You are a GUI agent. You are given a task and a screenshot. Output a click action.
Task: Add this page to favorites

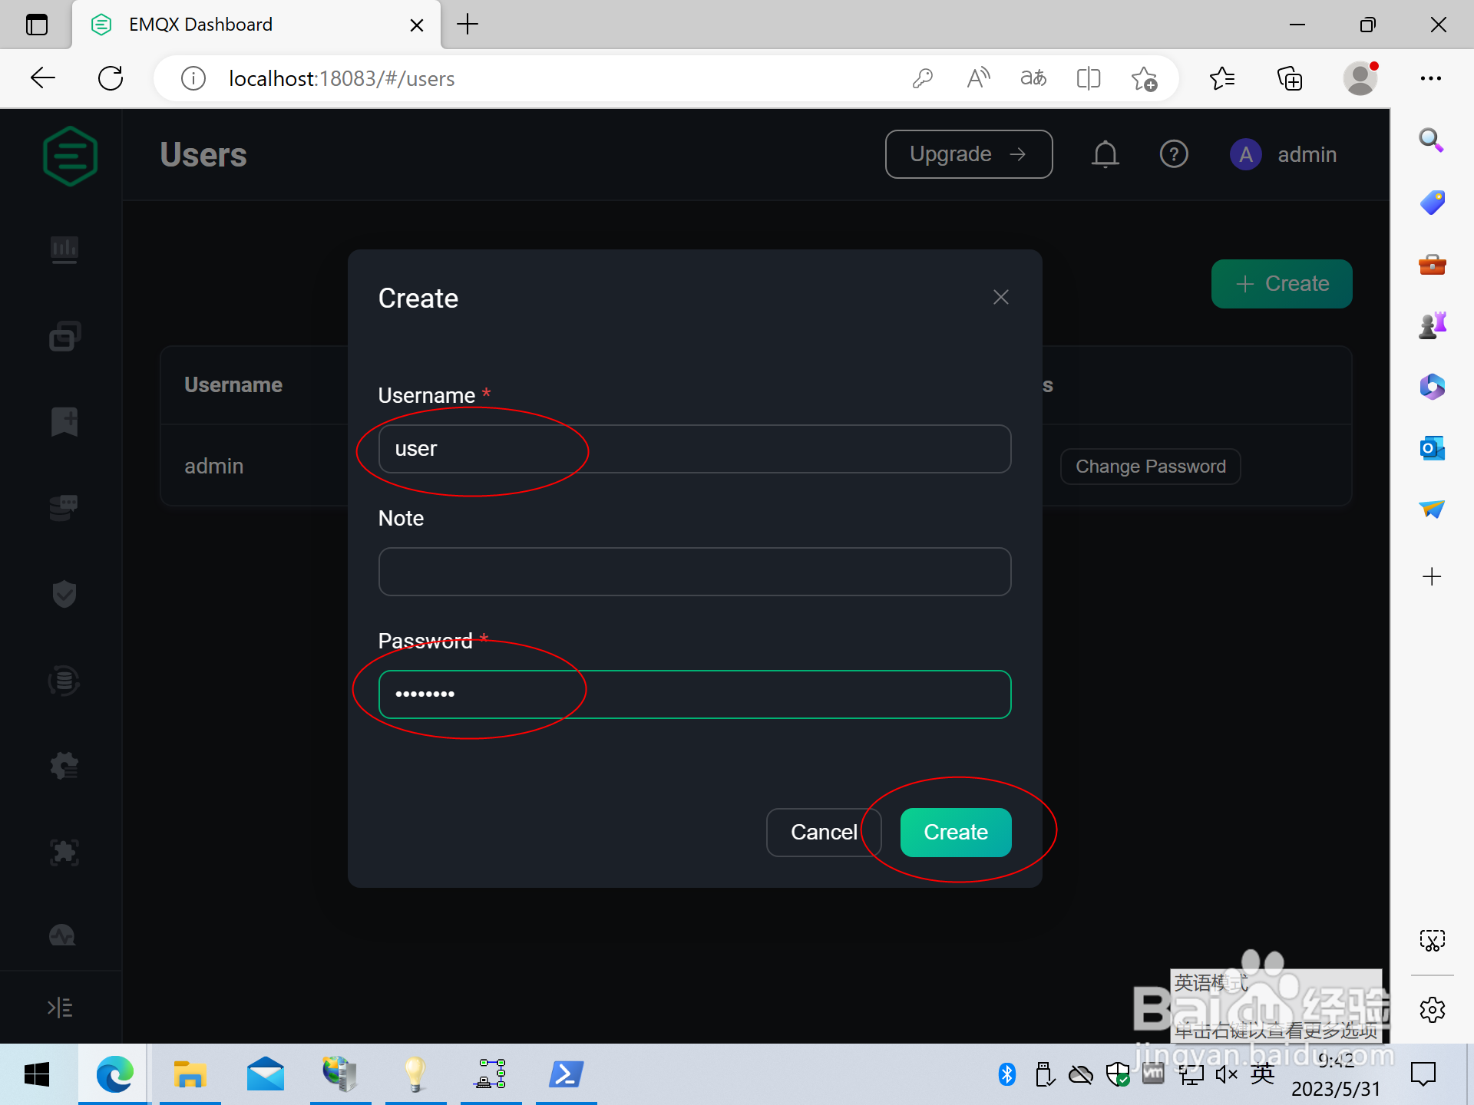(1144, 78)
